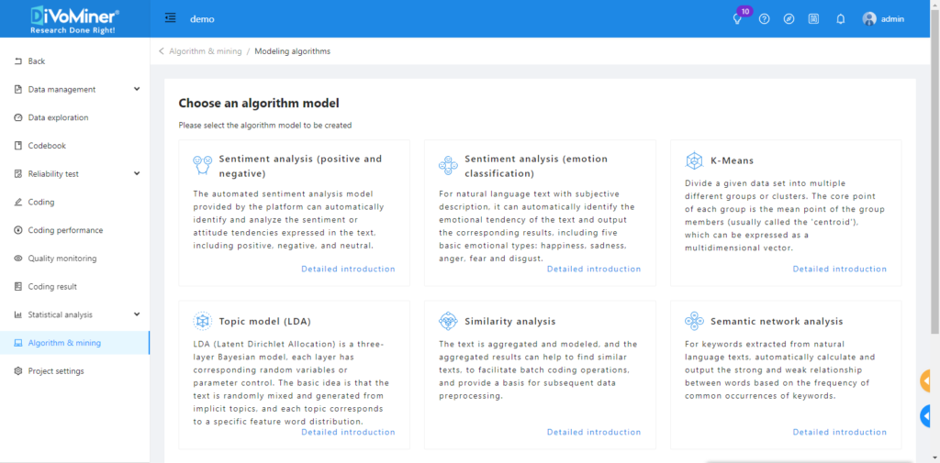
Task: Open the Codebook menu item
Action: point(47,146)
